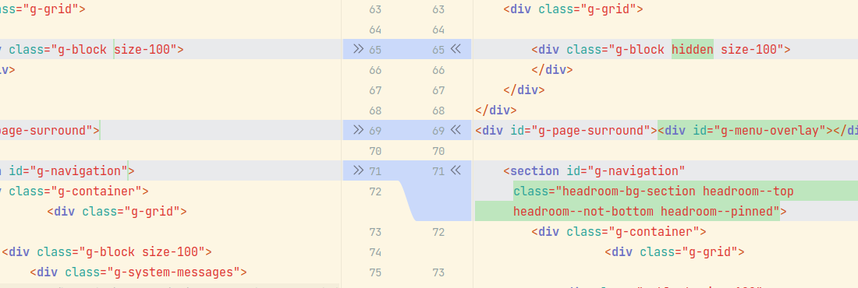858x288 pixels.
Task: Click size-100 class on line 65 left pane
Action: point(142,50)
